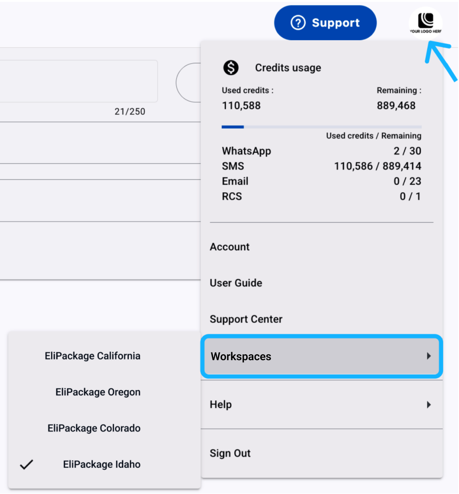Select the Workspaces menu item
459x494 pixels.
coord(322,356)
